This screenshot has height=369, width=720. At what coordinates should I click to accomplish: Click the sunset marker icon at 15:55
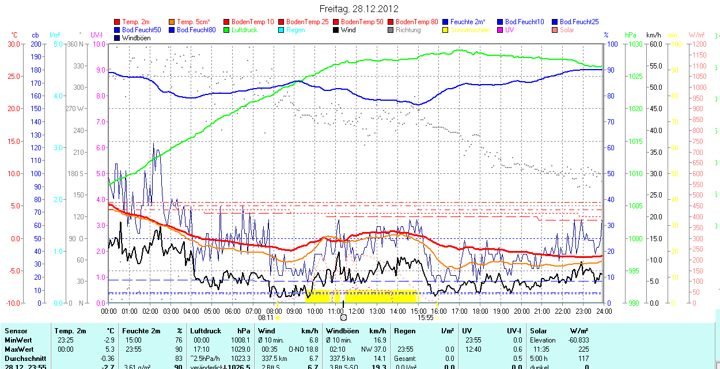point(437,317)
